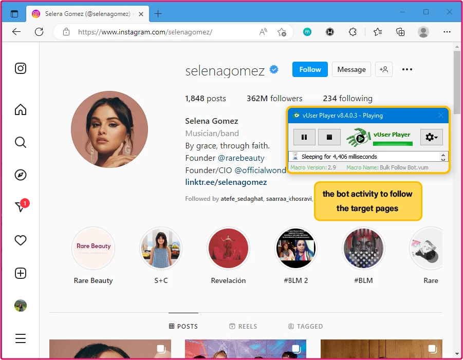Open new browser tab
This screenshot has width=463, height=360.
pyautogui.click(x=158, y=13)
